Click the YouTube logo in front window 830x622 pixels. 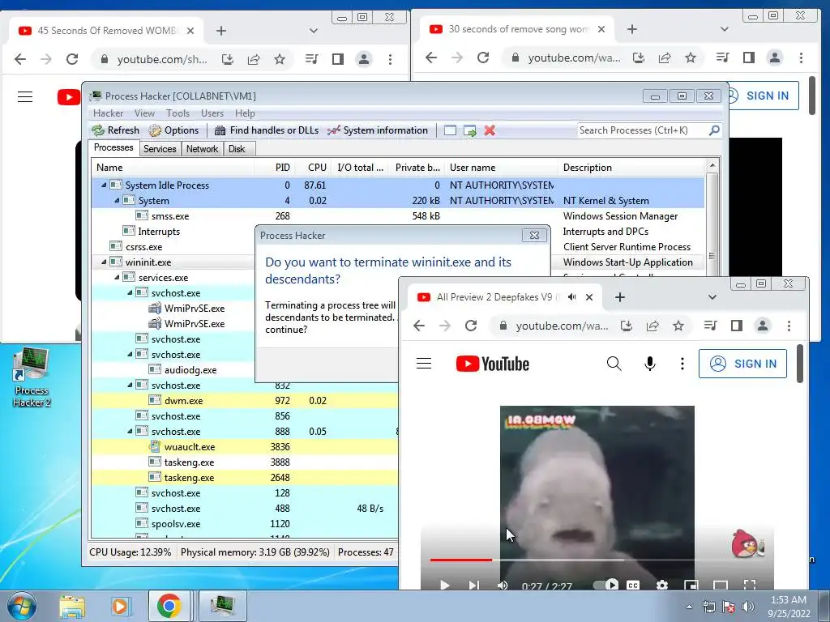point(492,364)
